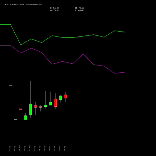Select the 24 Aug date label
This screenshot has height=156, width=156.
[x=20, y=149]
